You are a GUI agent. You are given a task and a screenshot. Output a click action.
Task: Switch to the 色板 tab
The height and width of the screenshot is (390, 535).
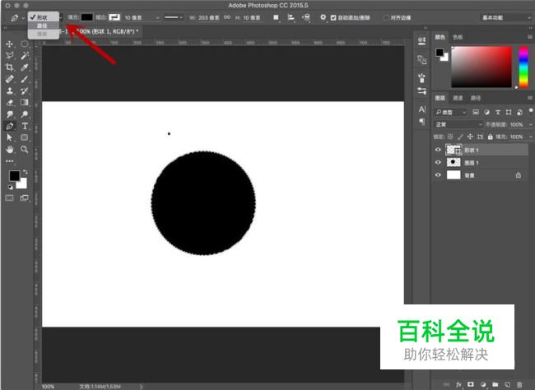pyautogui.click(x=458, y=37)
